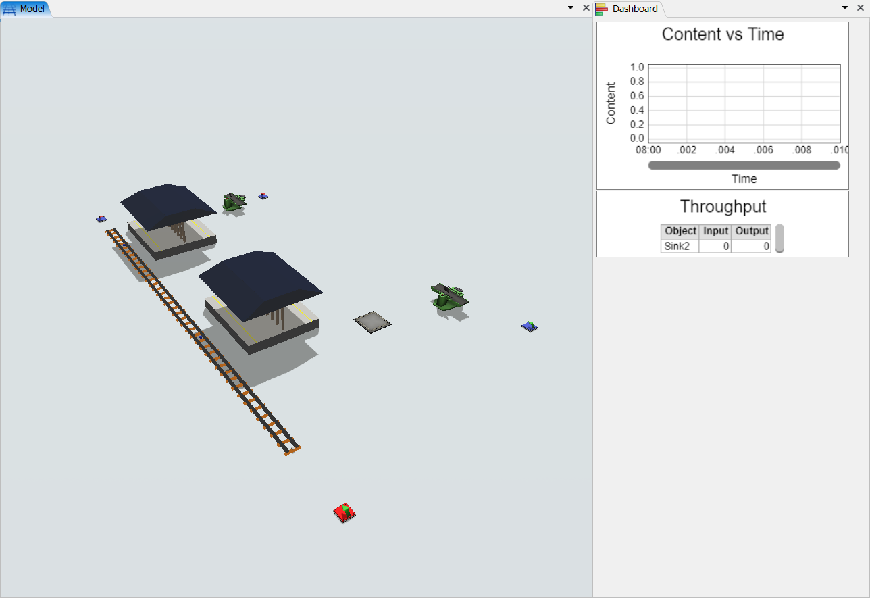Click the Object column header

(x=680, y=231)
